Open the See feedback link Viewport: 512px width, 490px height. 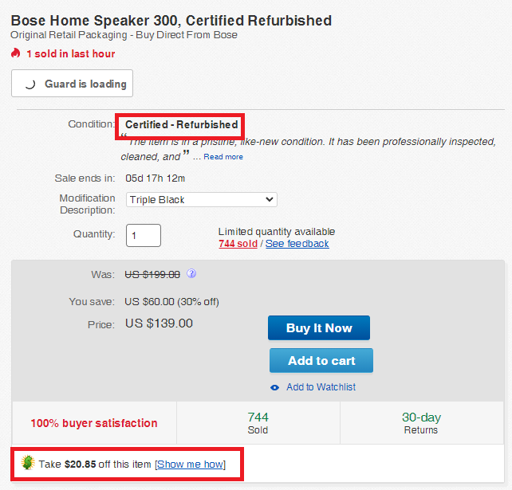297,244
